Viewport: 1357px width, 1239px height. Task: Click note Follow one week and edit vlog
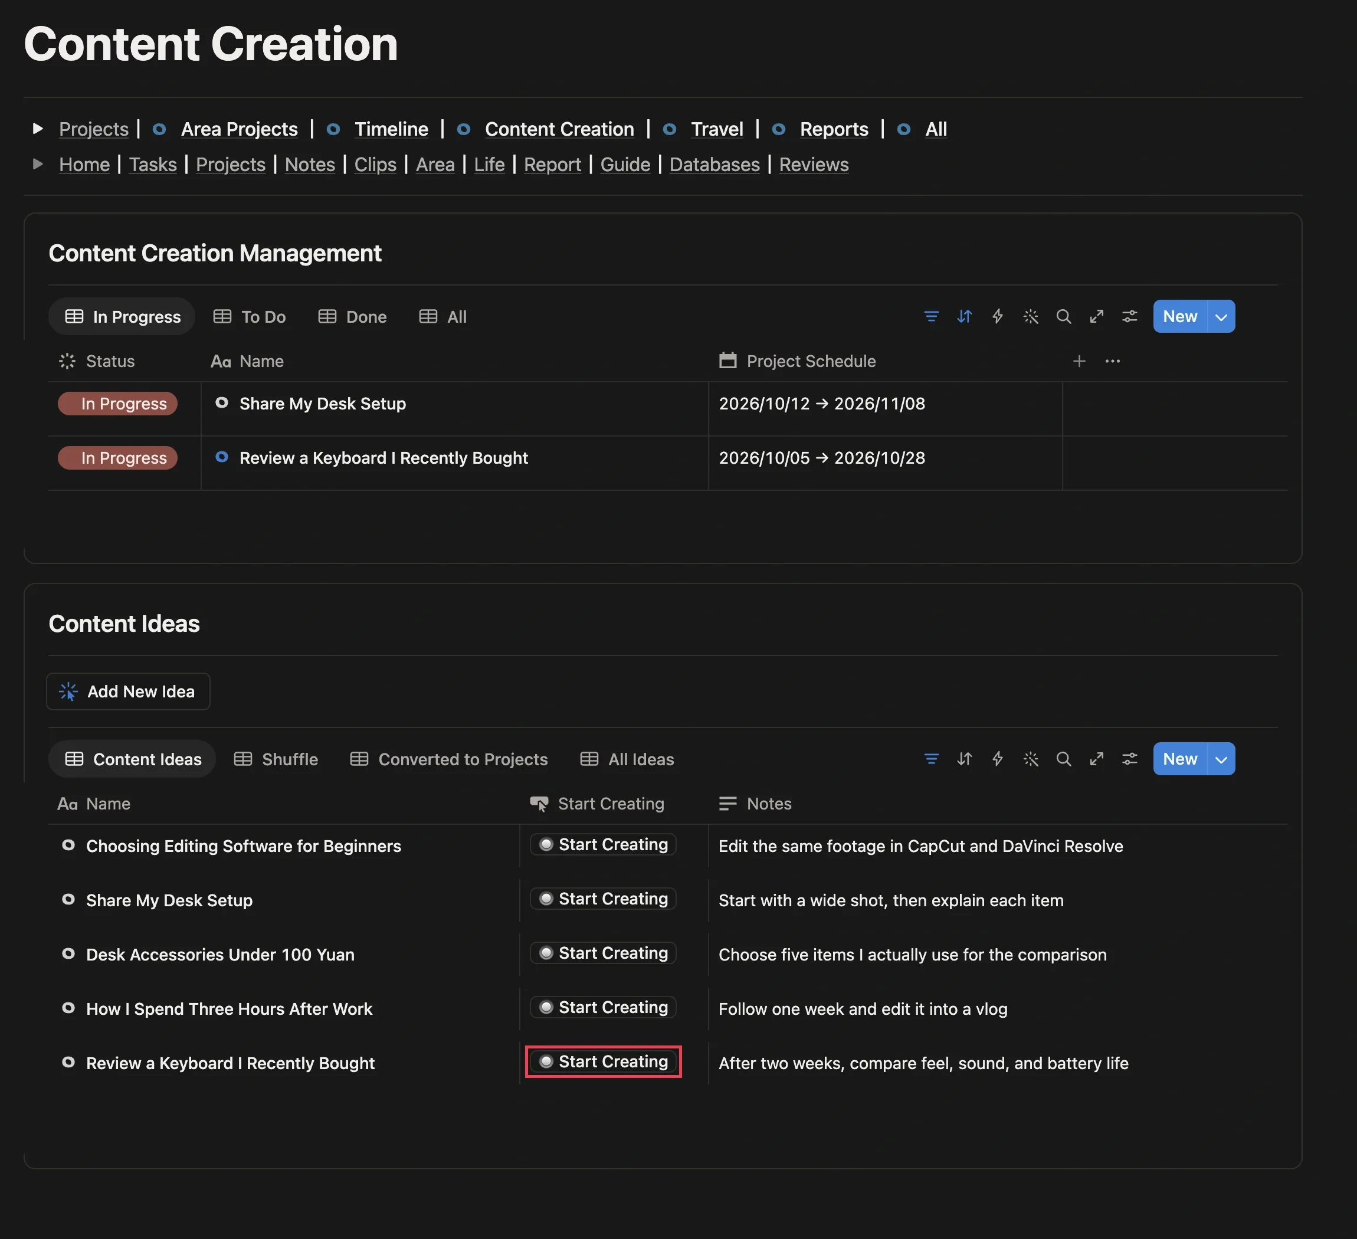[863, 1009]
